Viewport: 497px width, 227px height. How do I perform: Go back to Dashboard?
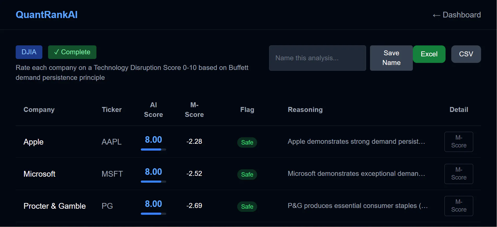click(x=456, y=15)
